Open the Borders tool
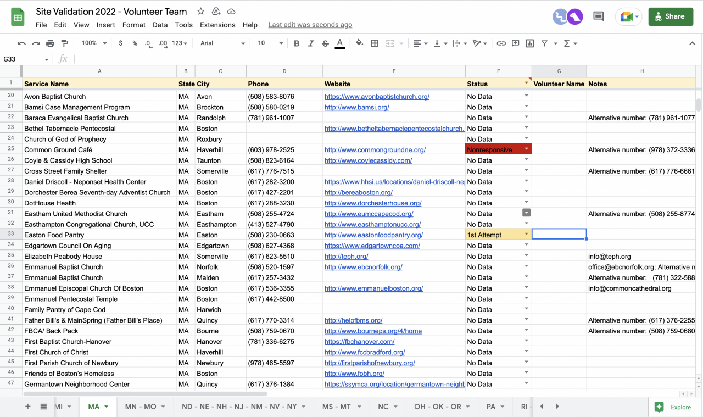This screenshot has height=417, width=703. click(375, 43)
